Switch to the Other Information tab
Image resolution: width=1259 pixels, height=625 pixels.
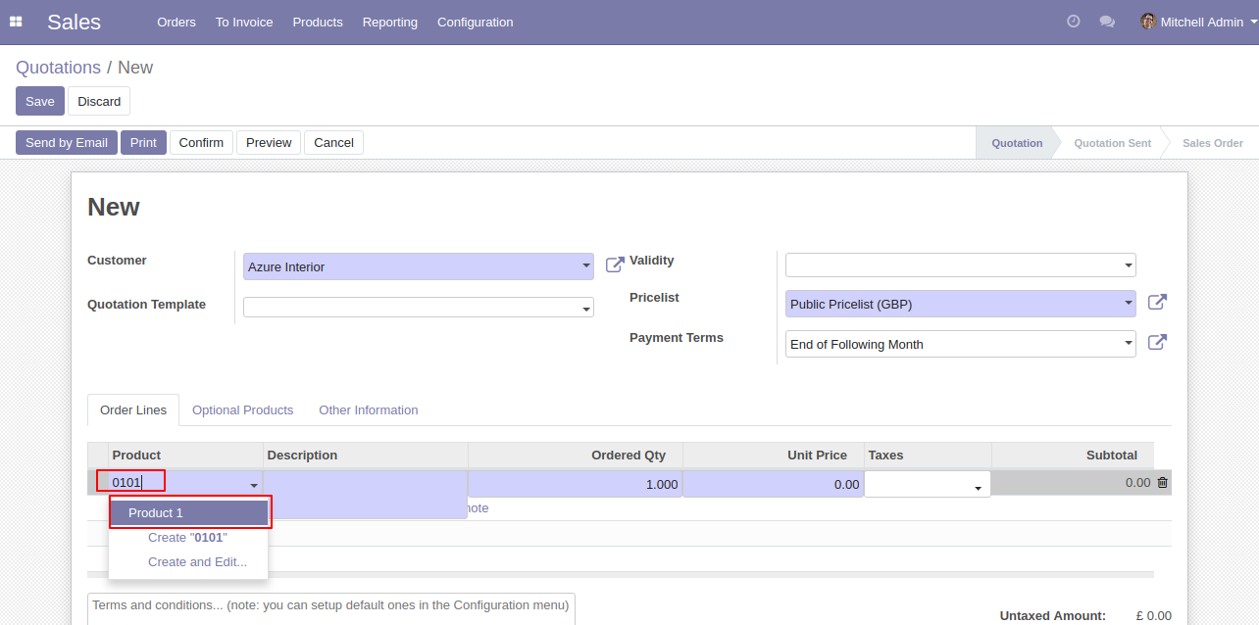click(369, 410)
